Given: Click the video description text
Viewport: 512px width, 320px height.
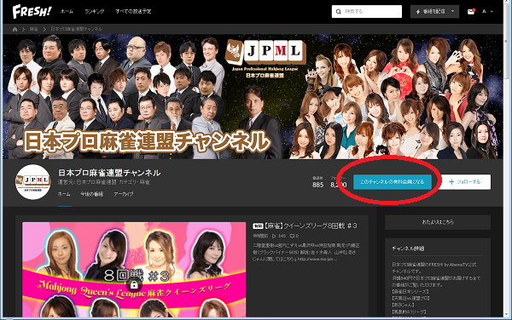Looking at the screenshot, I should (306, 252).
